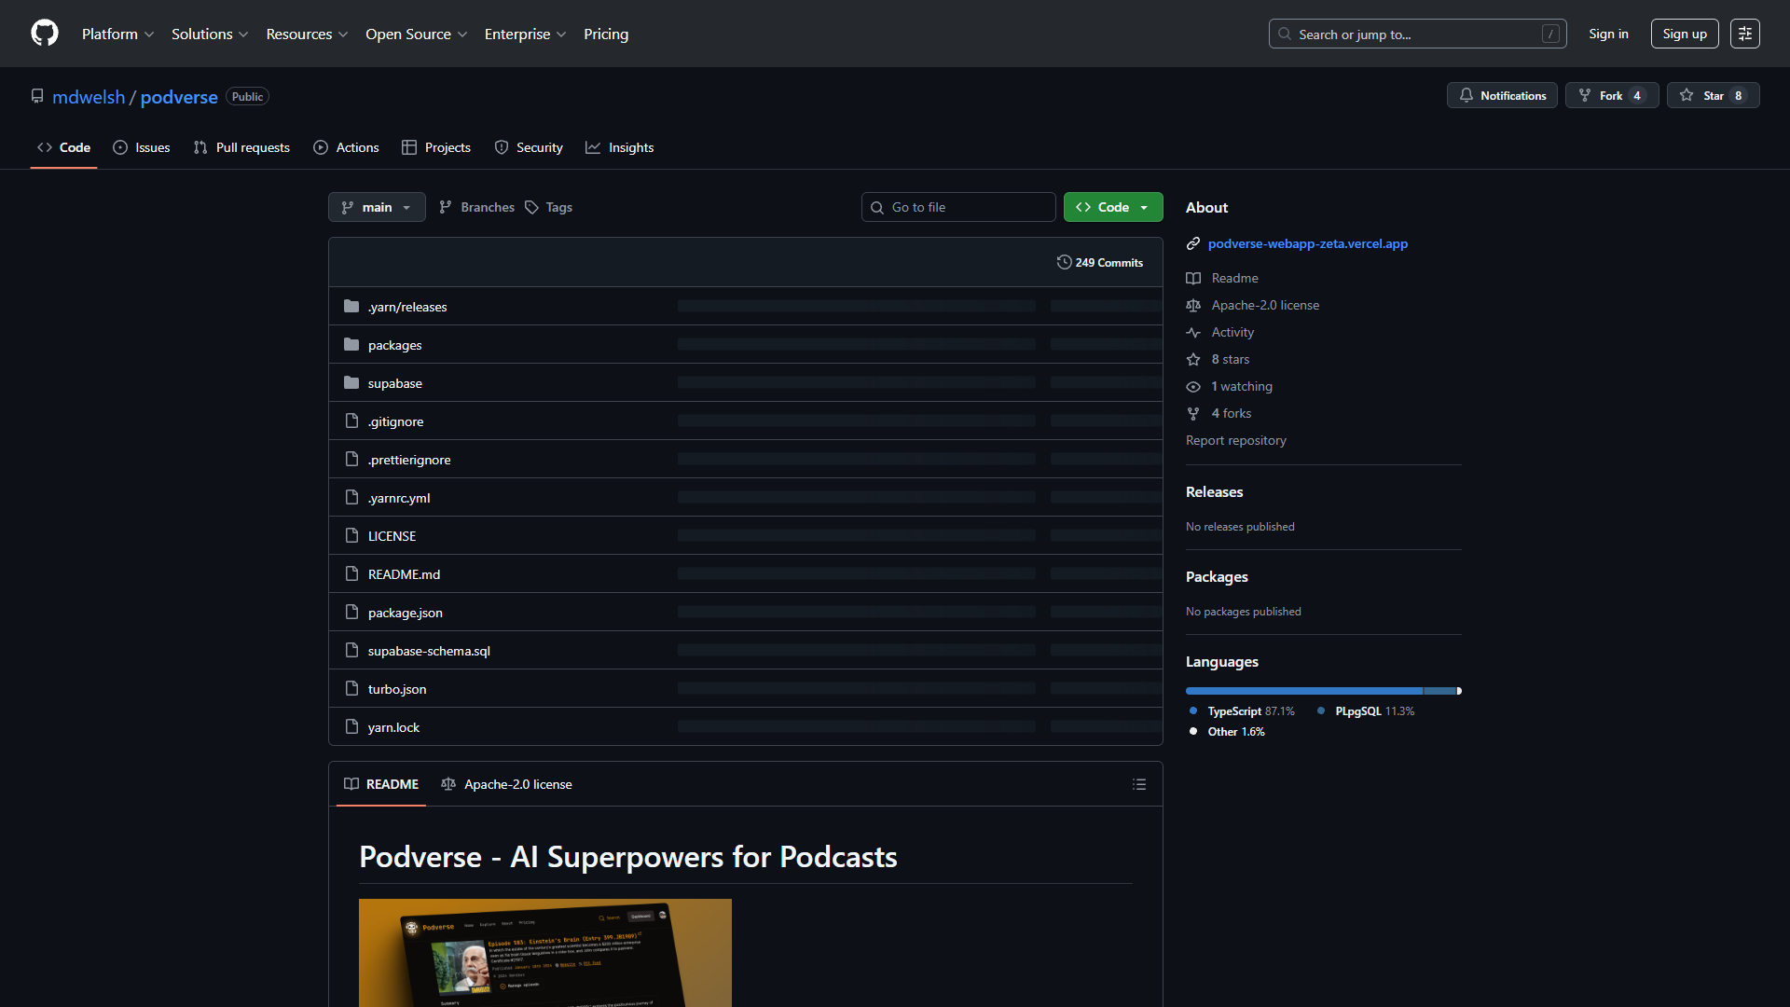Focus the Go to file field
The width and height of the screenshot is (1790, 1007).
(958, 207)
